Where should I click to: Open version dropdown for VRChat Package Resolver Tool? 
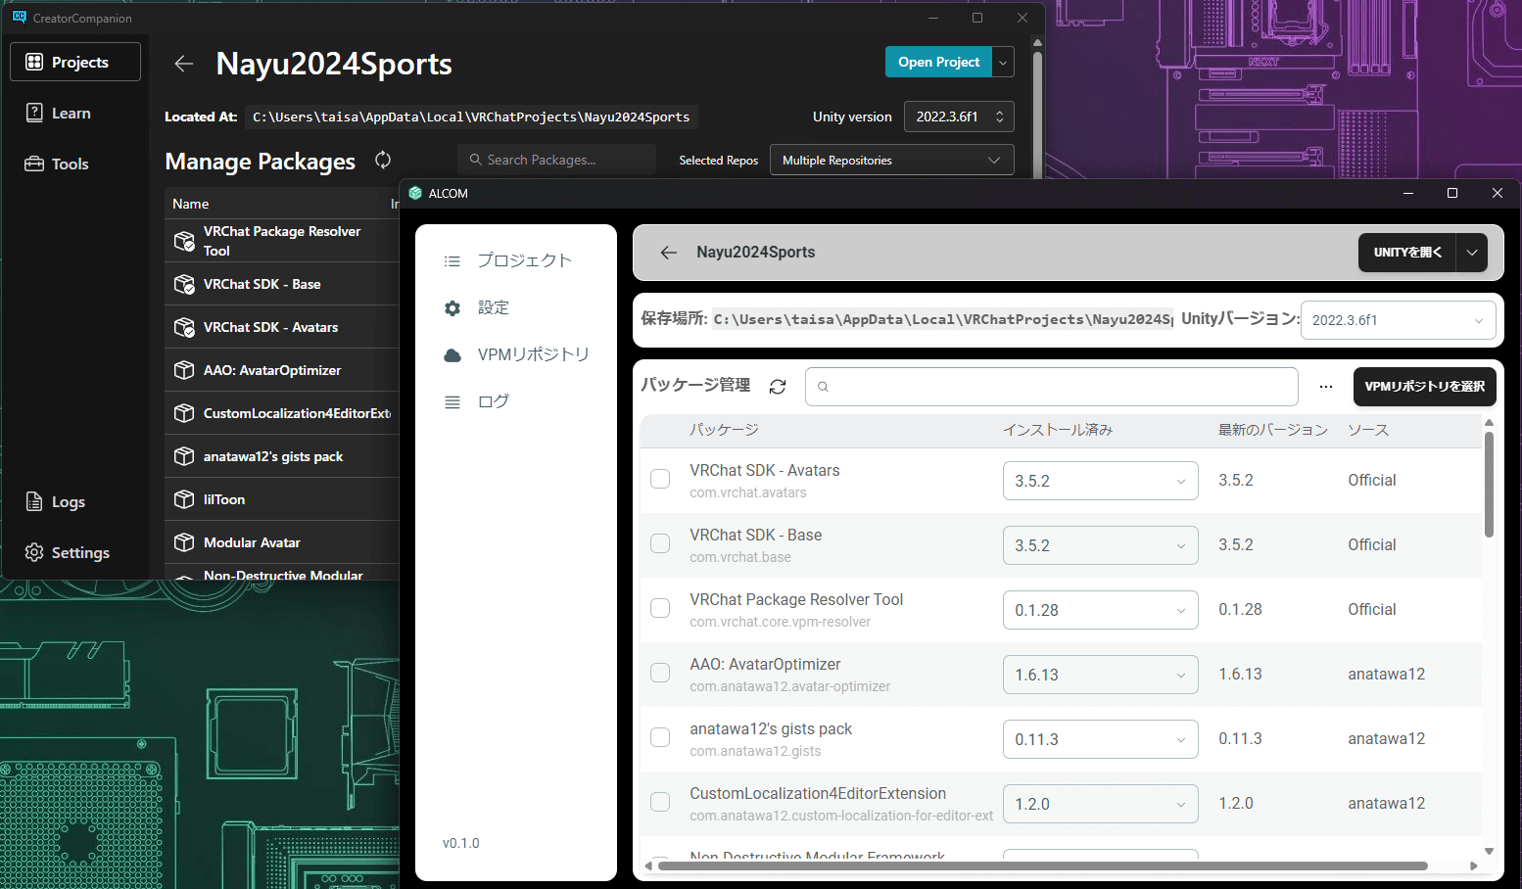click(x=1100, y=610)
